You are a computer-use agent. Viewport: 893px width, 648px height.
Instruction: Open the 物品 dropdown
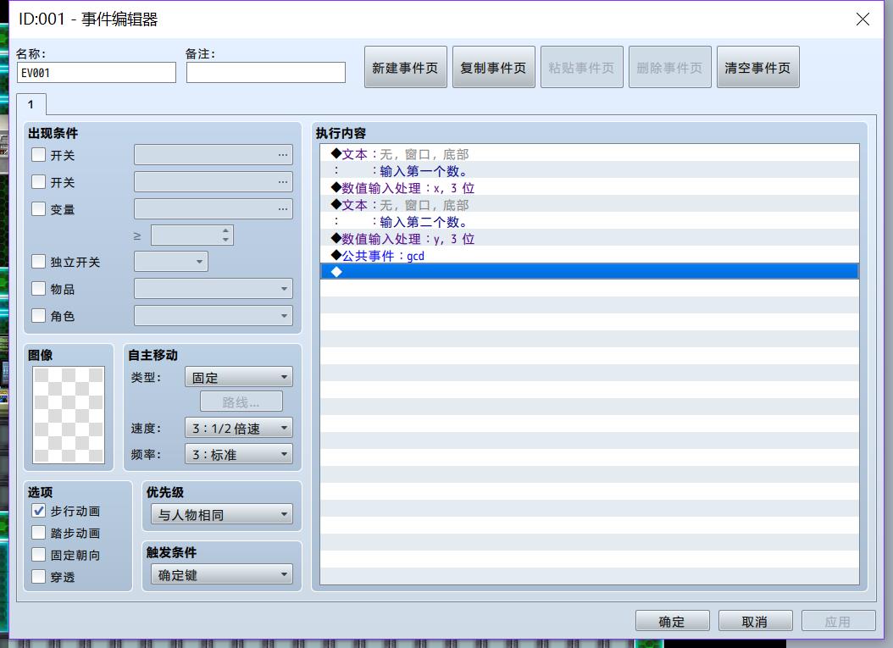point(214,289)
